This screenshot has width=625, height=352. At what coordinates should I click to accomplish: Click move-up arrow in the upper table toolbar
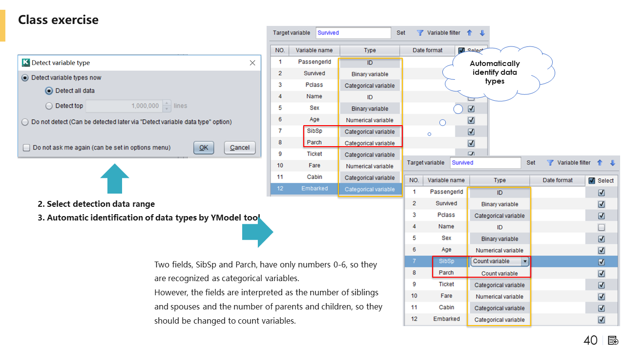coord(469,33)
